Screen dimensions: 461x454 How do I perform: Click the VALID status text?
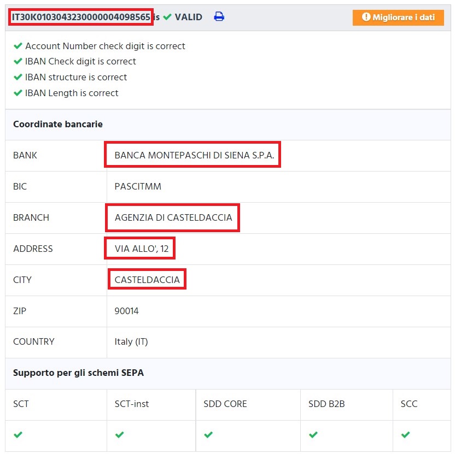[x=189, y=17]
